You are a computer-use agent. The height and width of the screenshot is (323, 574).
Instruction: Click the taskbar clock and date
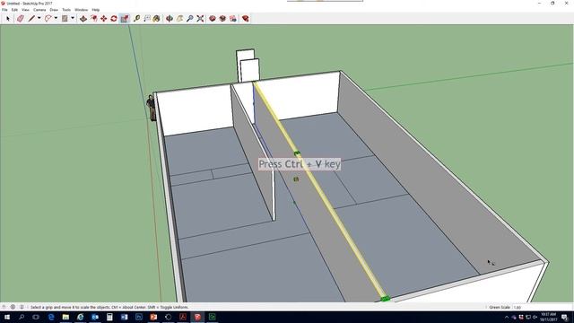tap(548, 317)
